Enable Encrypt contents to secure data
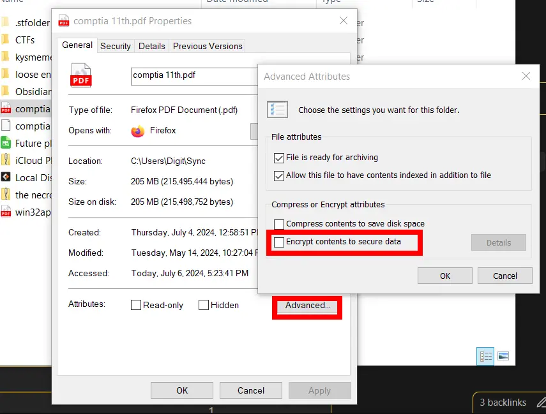The width and height of the screenshot is (546, 414). click(279, 242)
